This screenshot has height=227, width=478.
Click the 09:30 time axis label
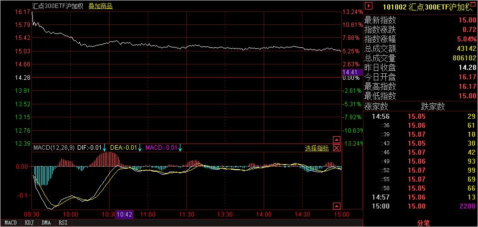click(x=31, y=215)
